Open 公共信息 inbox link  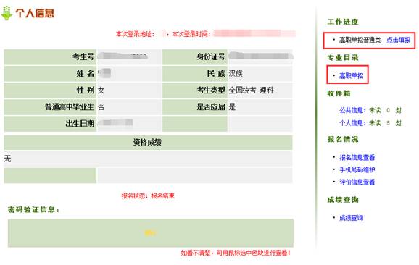point(352,110)
